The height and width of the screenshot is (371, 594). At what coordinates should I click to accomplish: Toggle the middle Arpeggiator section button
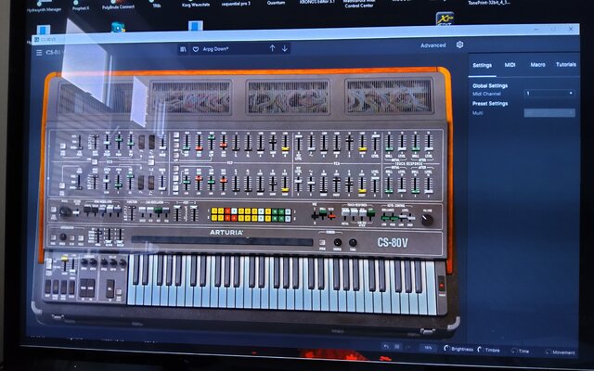point(71,237)
